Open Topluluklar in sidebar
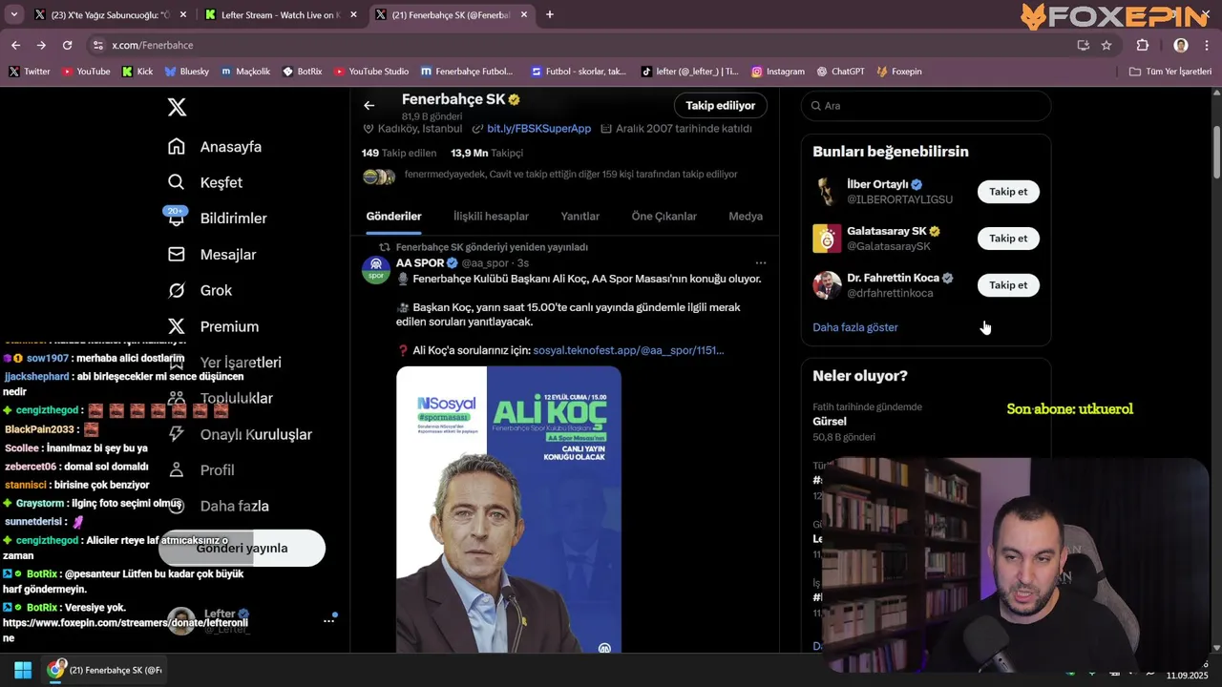 pyautogui.click(x=220, y=398)
